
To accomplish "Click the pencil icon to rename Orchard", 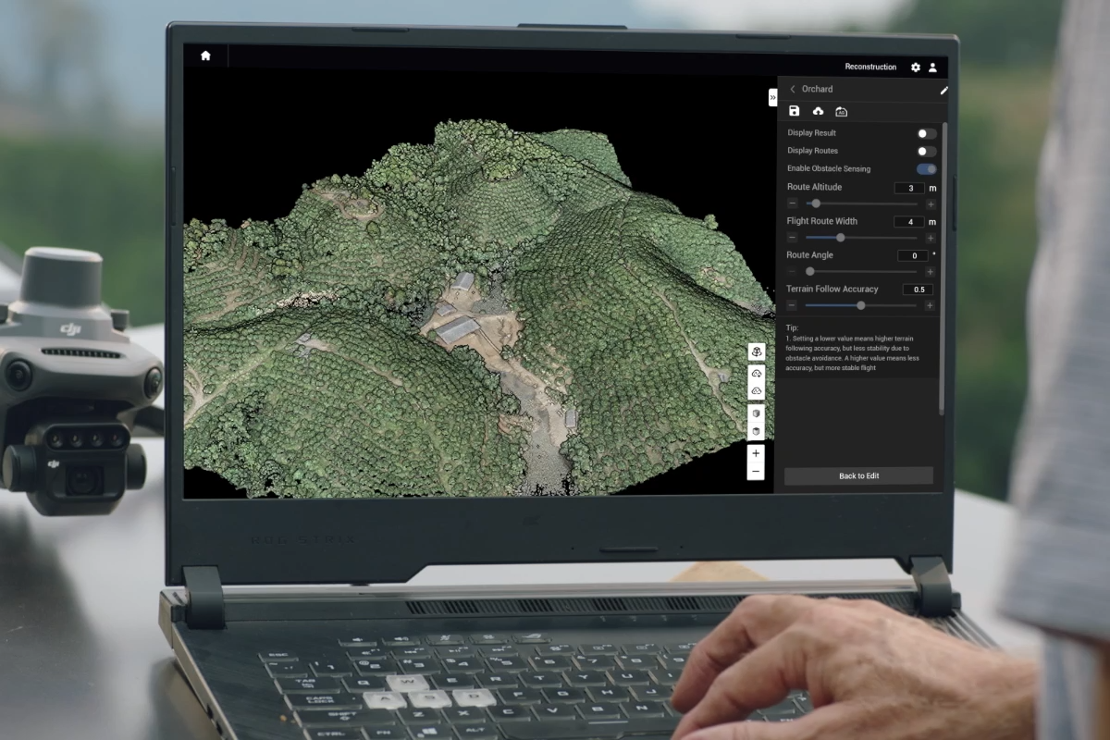I will [943, 91].
